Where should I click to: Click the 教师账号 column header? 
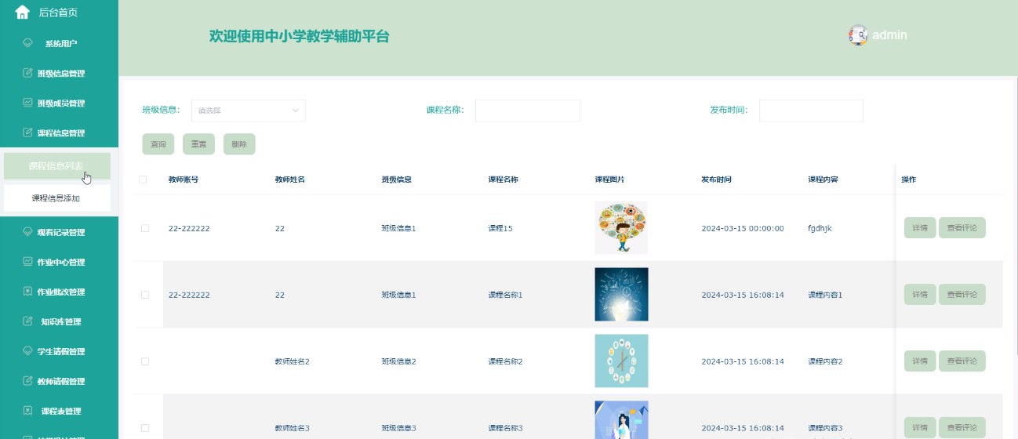pos(184,180)
